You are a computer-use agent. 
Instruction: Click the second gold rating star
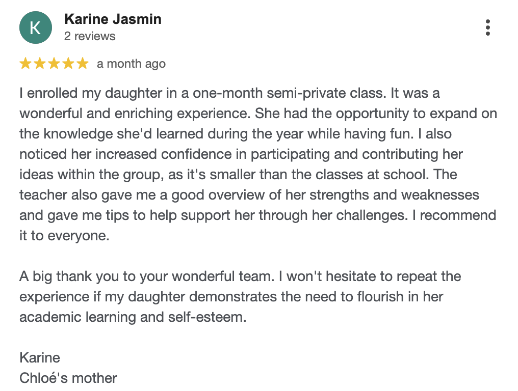(x=40, y=63)
